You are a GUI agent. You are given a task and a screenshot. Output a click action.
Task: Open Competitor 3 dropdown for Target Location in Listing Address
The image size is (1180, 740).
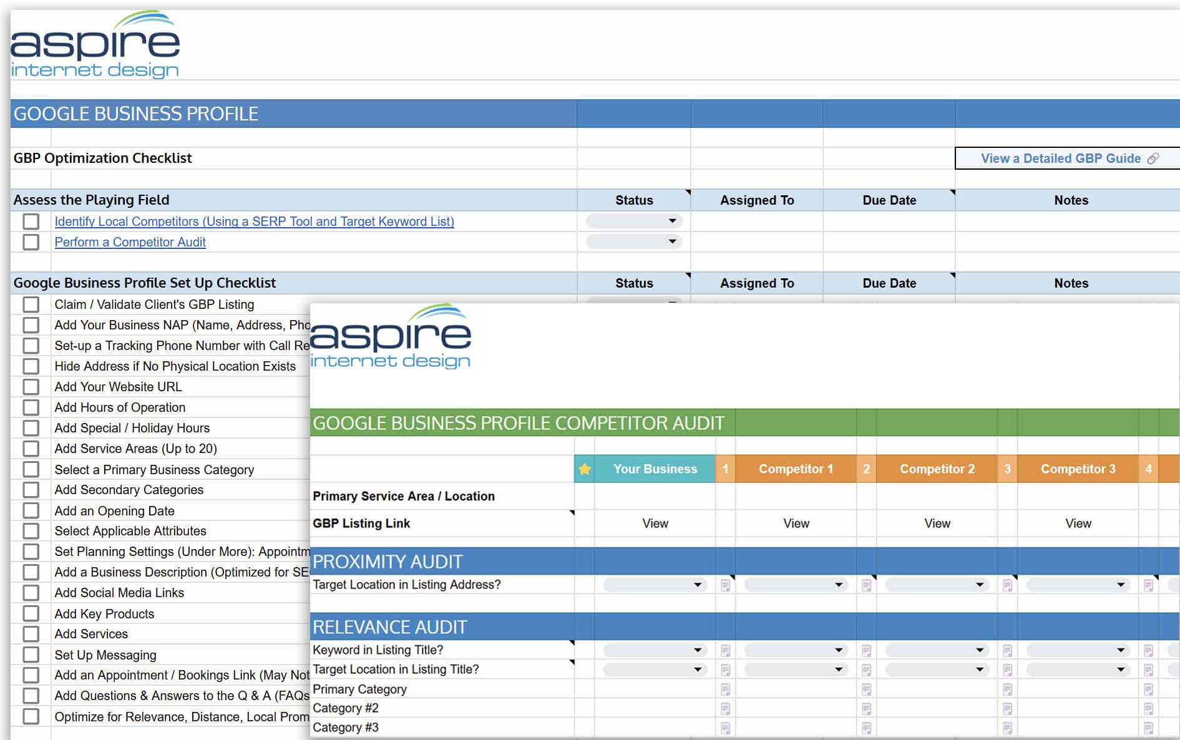1078,585
